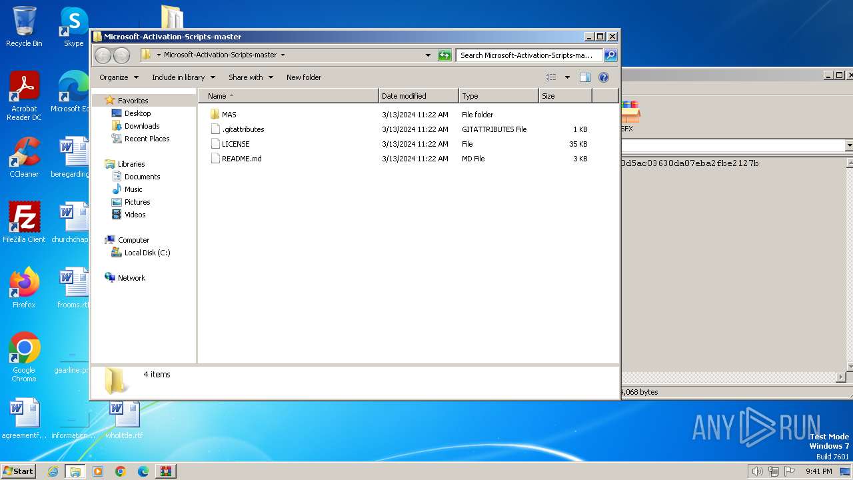Launch CCleaner from the desktop

pos(24,157)
